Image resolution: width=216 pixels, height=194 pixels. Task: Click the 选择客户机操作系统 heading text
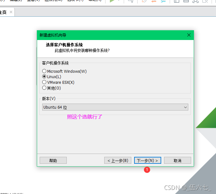[64, 45]
